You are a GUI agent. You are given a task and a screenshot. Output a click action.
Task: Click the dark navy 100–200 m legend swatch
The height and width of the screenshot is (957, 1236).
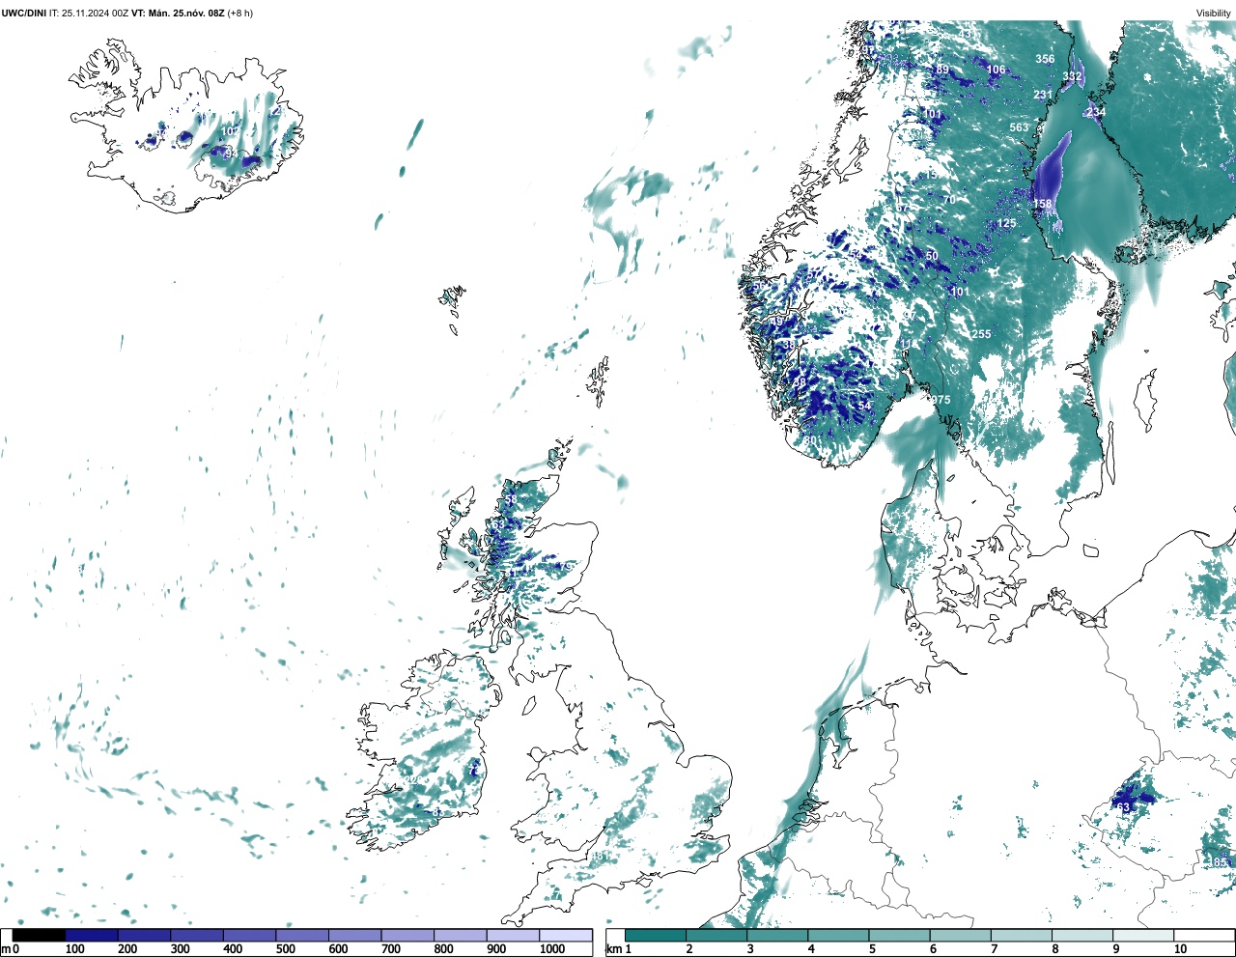point(92,936)
